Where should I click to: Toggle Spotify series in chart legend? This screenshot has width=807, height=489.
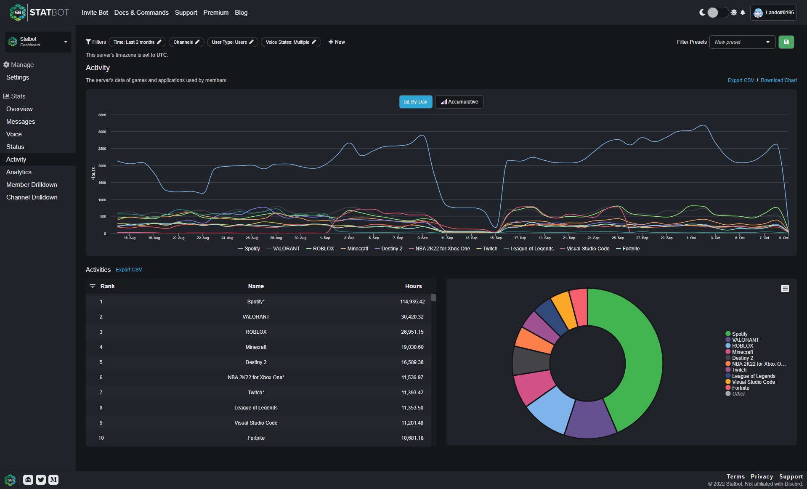coord(249,249)
